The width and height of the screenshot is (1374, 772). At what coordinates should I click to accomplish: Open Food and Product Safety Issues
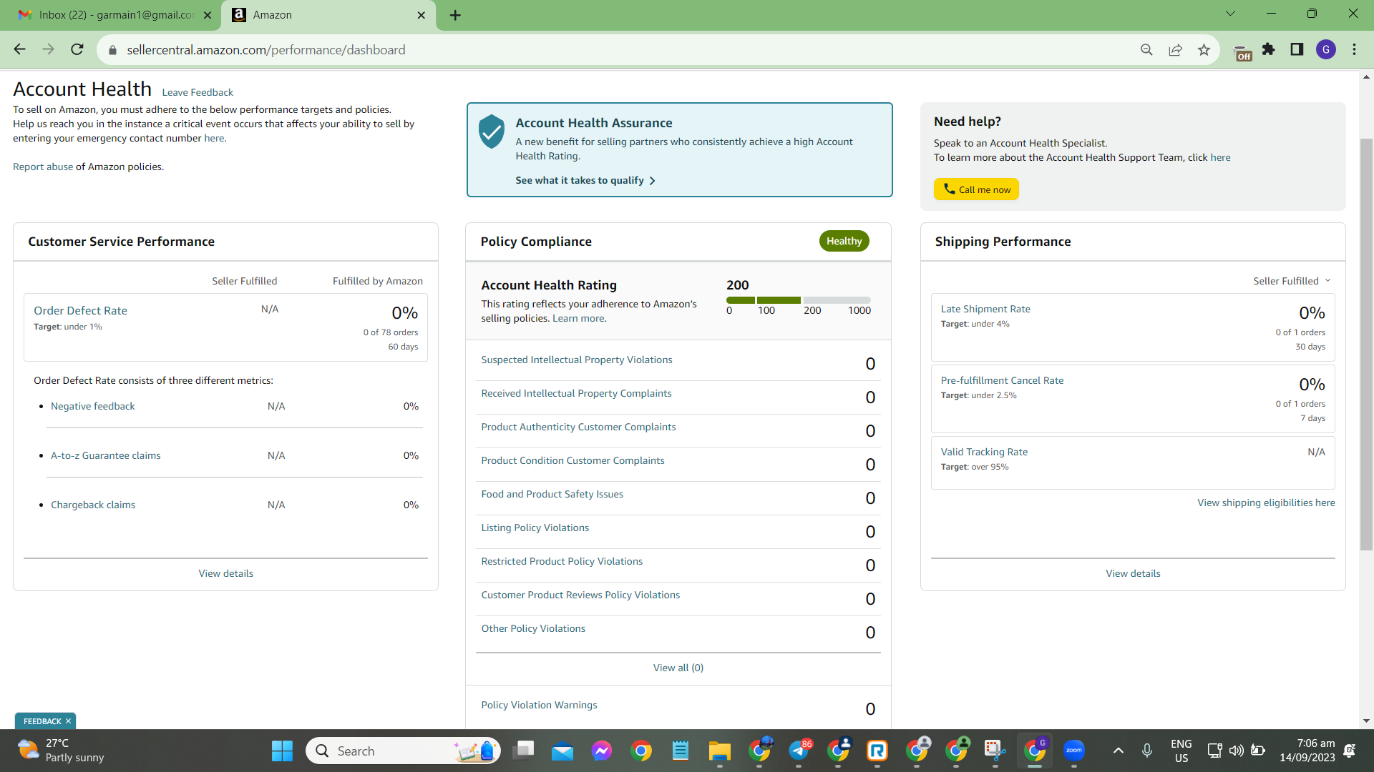(552, 494)
